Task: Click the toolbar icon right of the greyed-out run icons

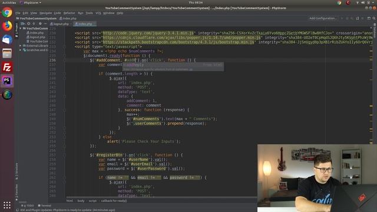Action: point(358,18)
